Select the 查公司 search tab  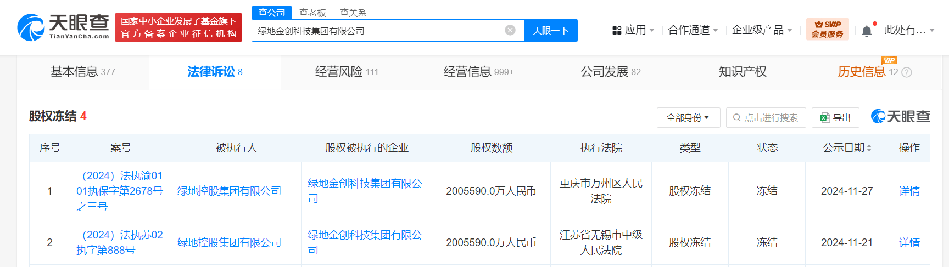pyautogui.click(x=272, y=13)
